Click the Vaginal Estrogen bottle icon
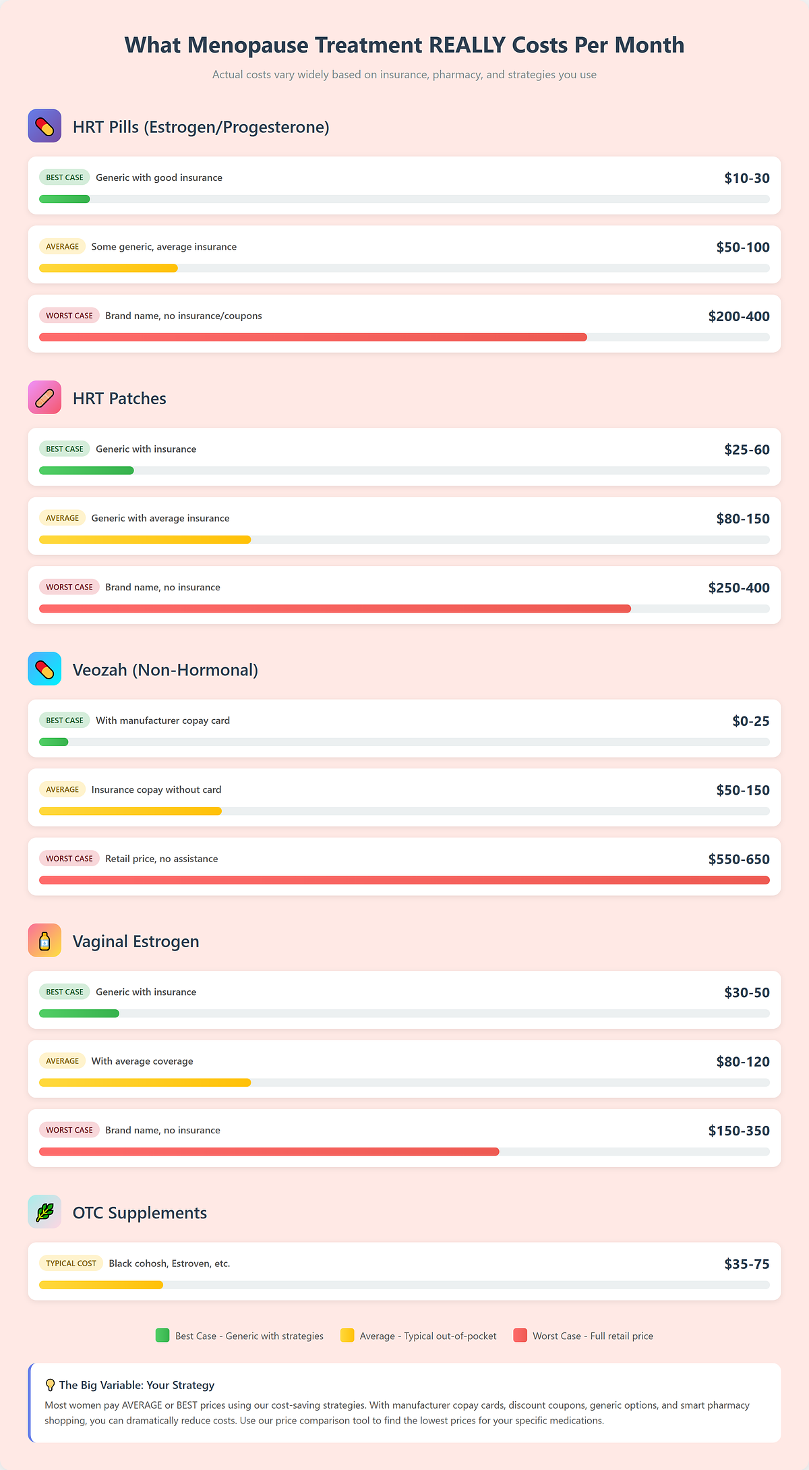 [44, 940]
